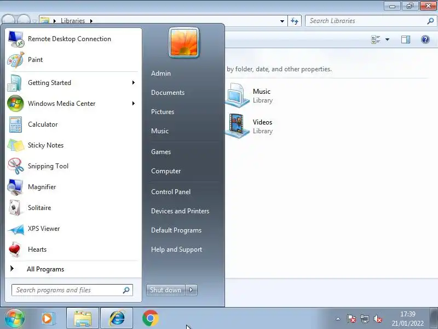Launch Snipping Tool scissors icon
The width and height of the screenshot is (438, 329).
click(x=16, y=166)
